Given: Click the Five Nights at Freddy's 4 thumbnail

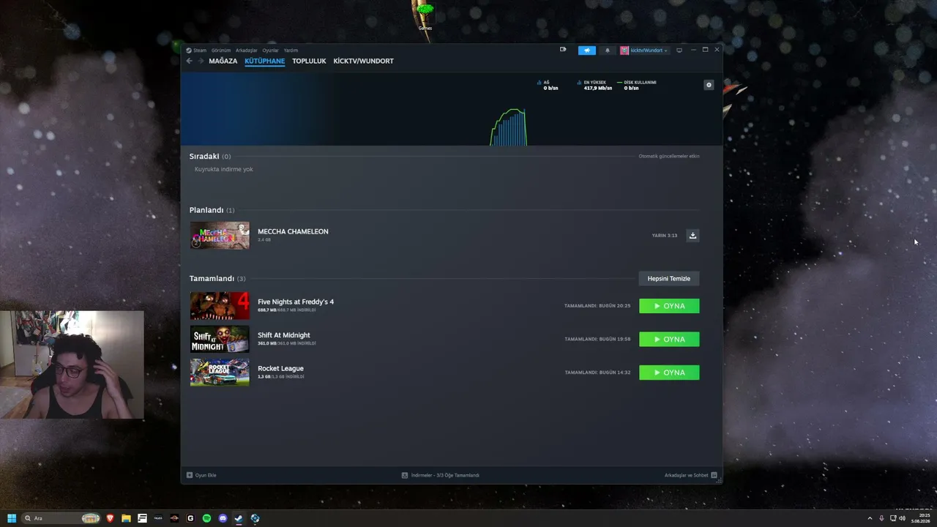Looking at the screenshot, I should (x=220, y=306).
